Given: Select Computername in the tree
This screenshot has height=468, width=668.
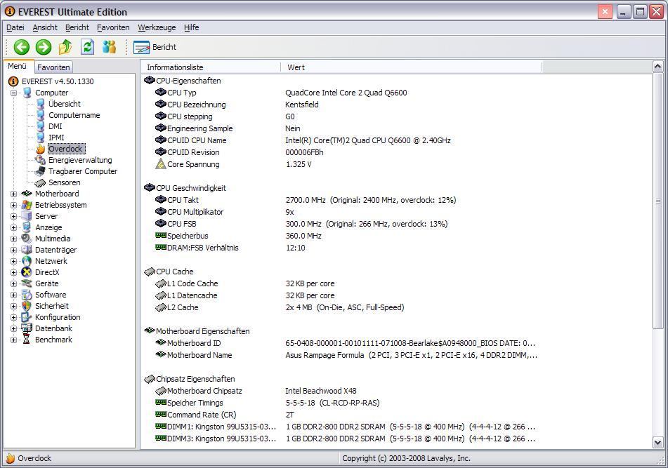Looking at the screenshot, I should click(74, 115).
